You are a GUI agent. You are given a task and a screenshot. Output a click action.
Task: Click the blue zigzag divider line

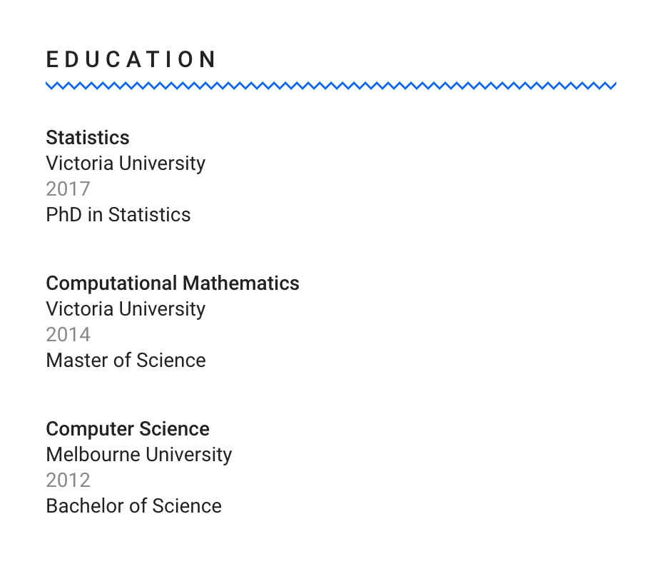pyautogui.click(x=331, y=86)
